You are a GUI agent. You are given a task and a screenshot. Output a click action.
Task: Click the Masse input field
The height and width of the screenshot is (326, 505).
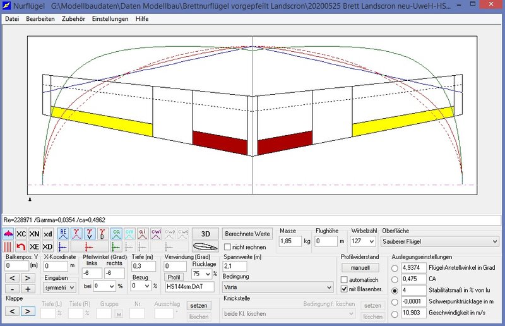click(290, 241)
